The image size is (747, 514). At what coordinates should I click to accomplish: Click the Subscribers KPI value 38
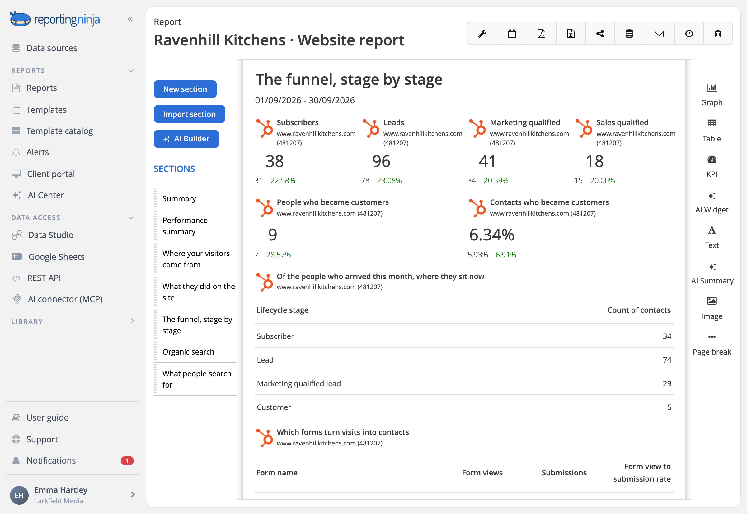[275, 161]
